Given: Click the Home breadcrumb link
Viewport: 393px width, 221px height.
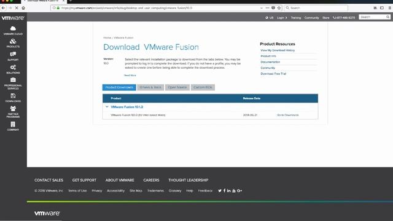Looking at the screenshot, I should click(107, 37).
